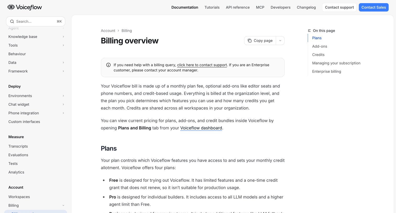
Task: Click the Contact Sales button
Action: [x=373, y=7]
